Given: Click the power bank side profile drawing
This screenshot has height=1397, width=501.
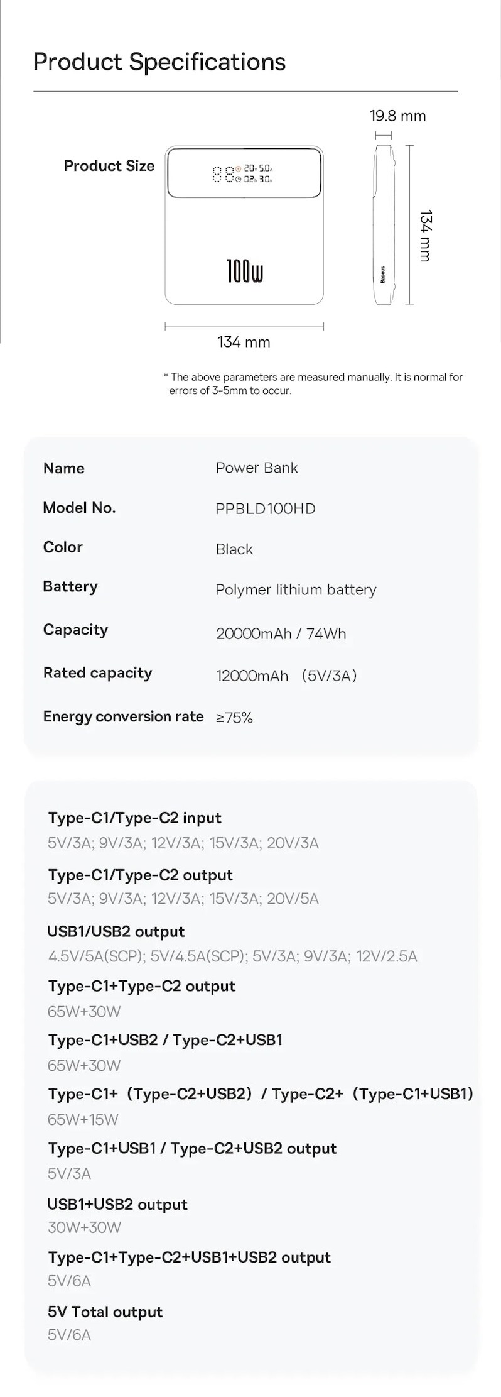Looking at the screenshot, I should (384, 225).
